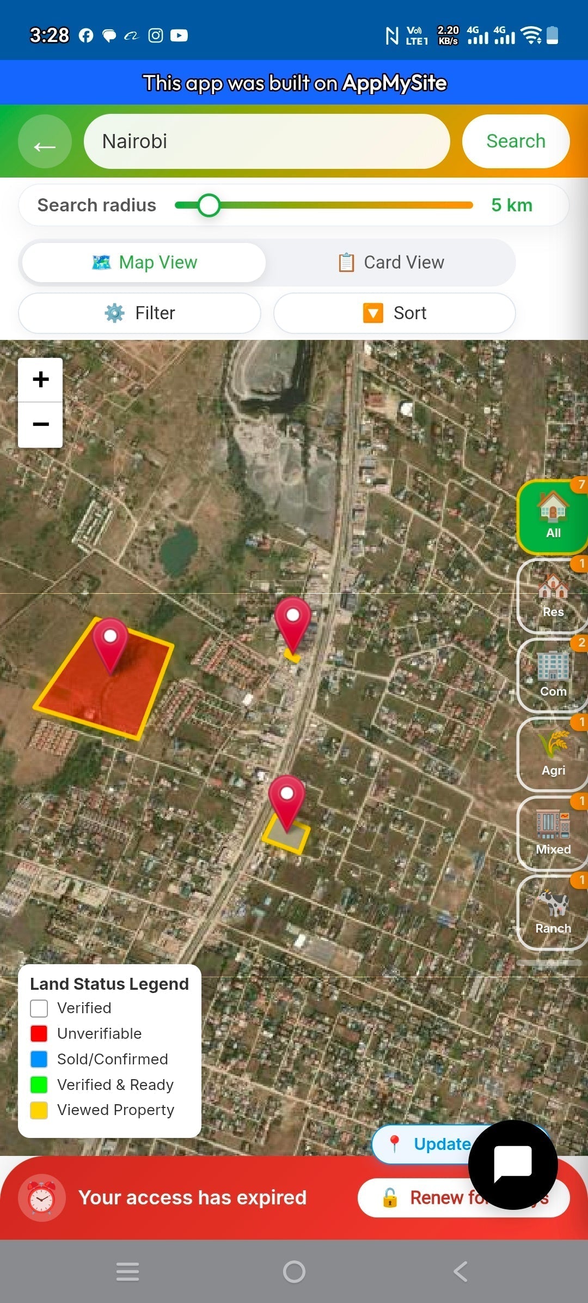Filter by Com commercial category
The width and height of the screenshot is (588, 1303).
pos(552,674)
